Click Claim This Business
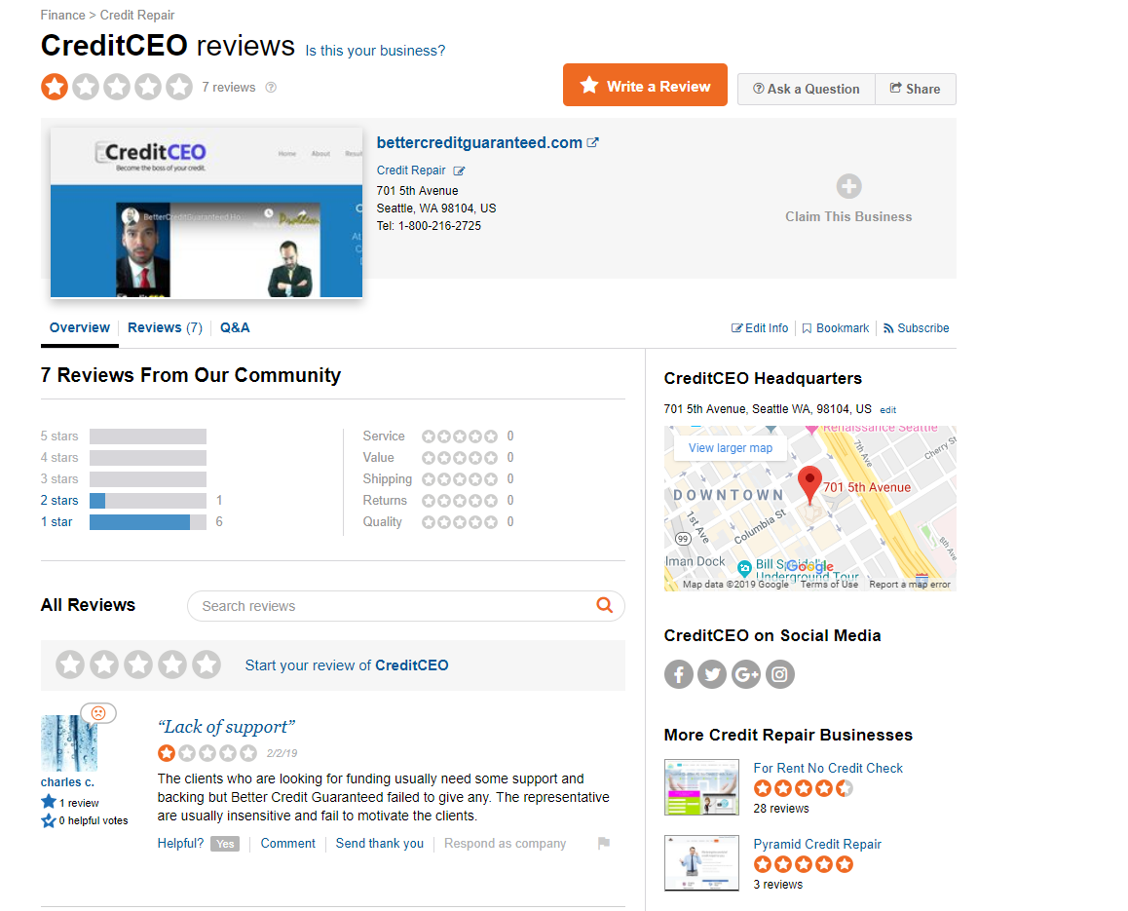Screen dimensions: 1128x911 848,216
